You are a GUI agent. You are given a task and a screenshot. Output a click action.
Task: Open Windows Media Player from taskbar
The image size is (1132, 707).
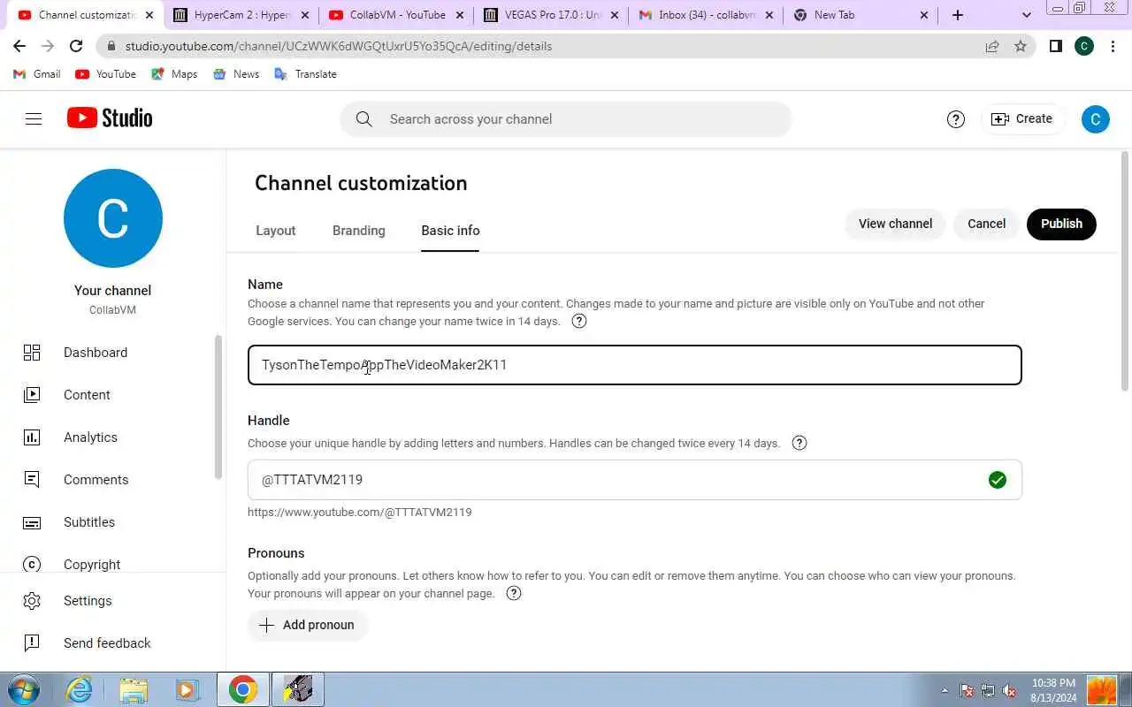187,689
